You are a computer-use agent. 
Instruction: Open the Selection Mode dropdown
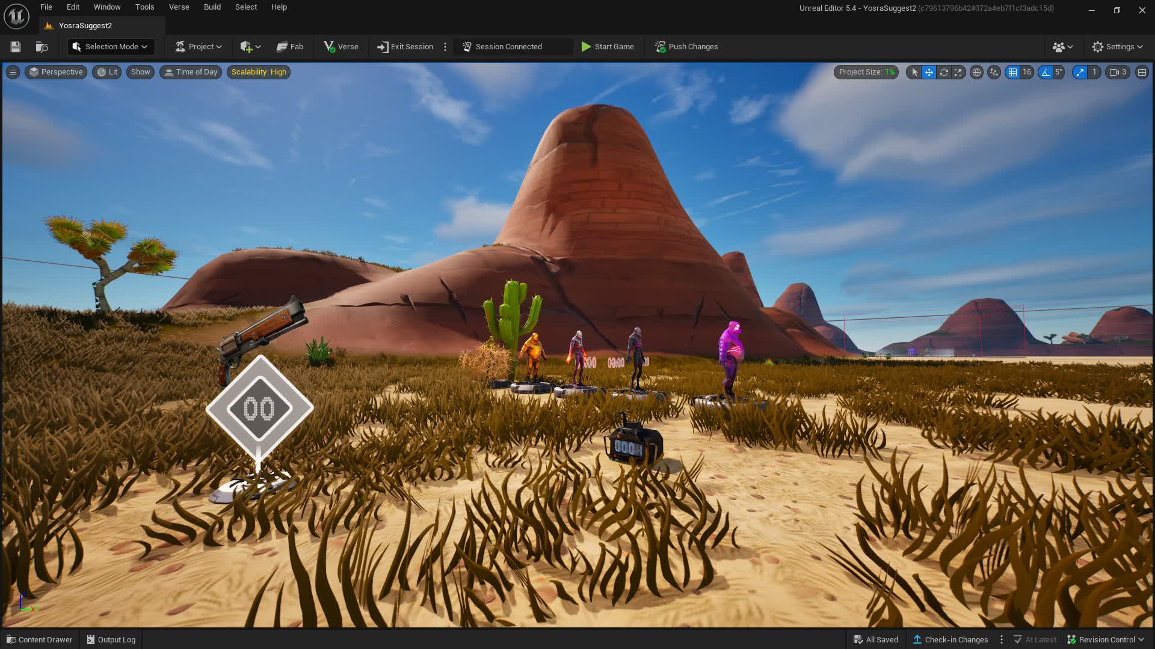(x=111, y=47)
